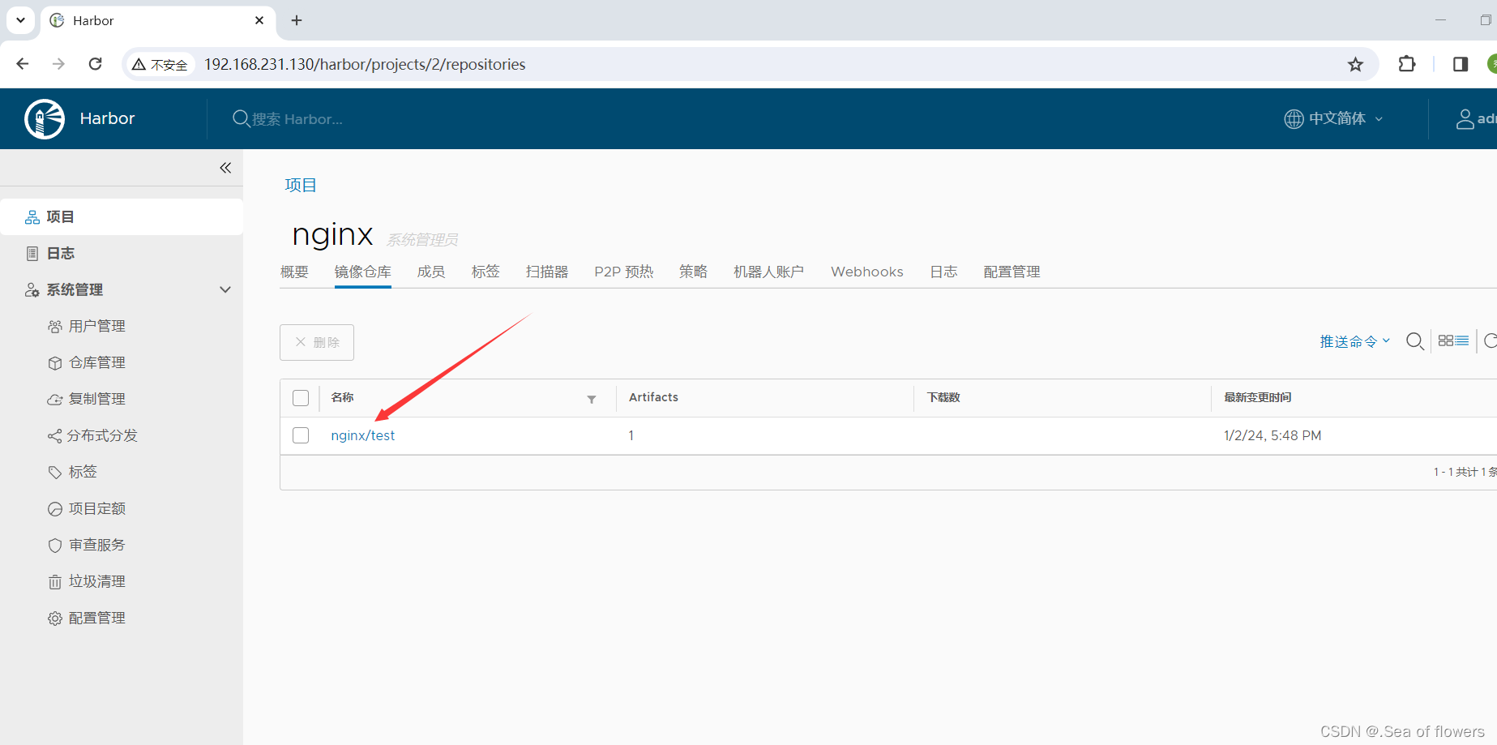Collapse the sidebar with double-chevron icon
The width and height of the screenshot is (1497, 745).
click(x=225, y=168)
